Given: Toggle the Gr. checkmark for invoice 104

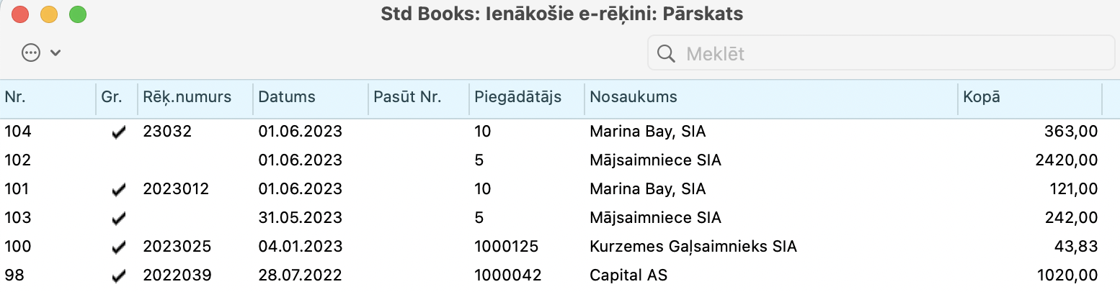Looking at the screenshot, I should click(x=119, y=132).
